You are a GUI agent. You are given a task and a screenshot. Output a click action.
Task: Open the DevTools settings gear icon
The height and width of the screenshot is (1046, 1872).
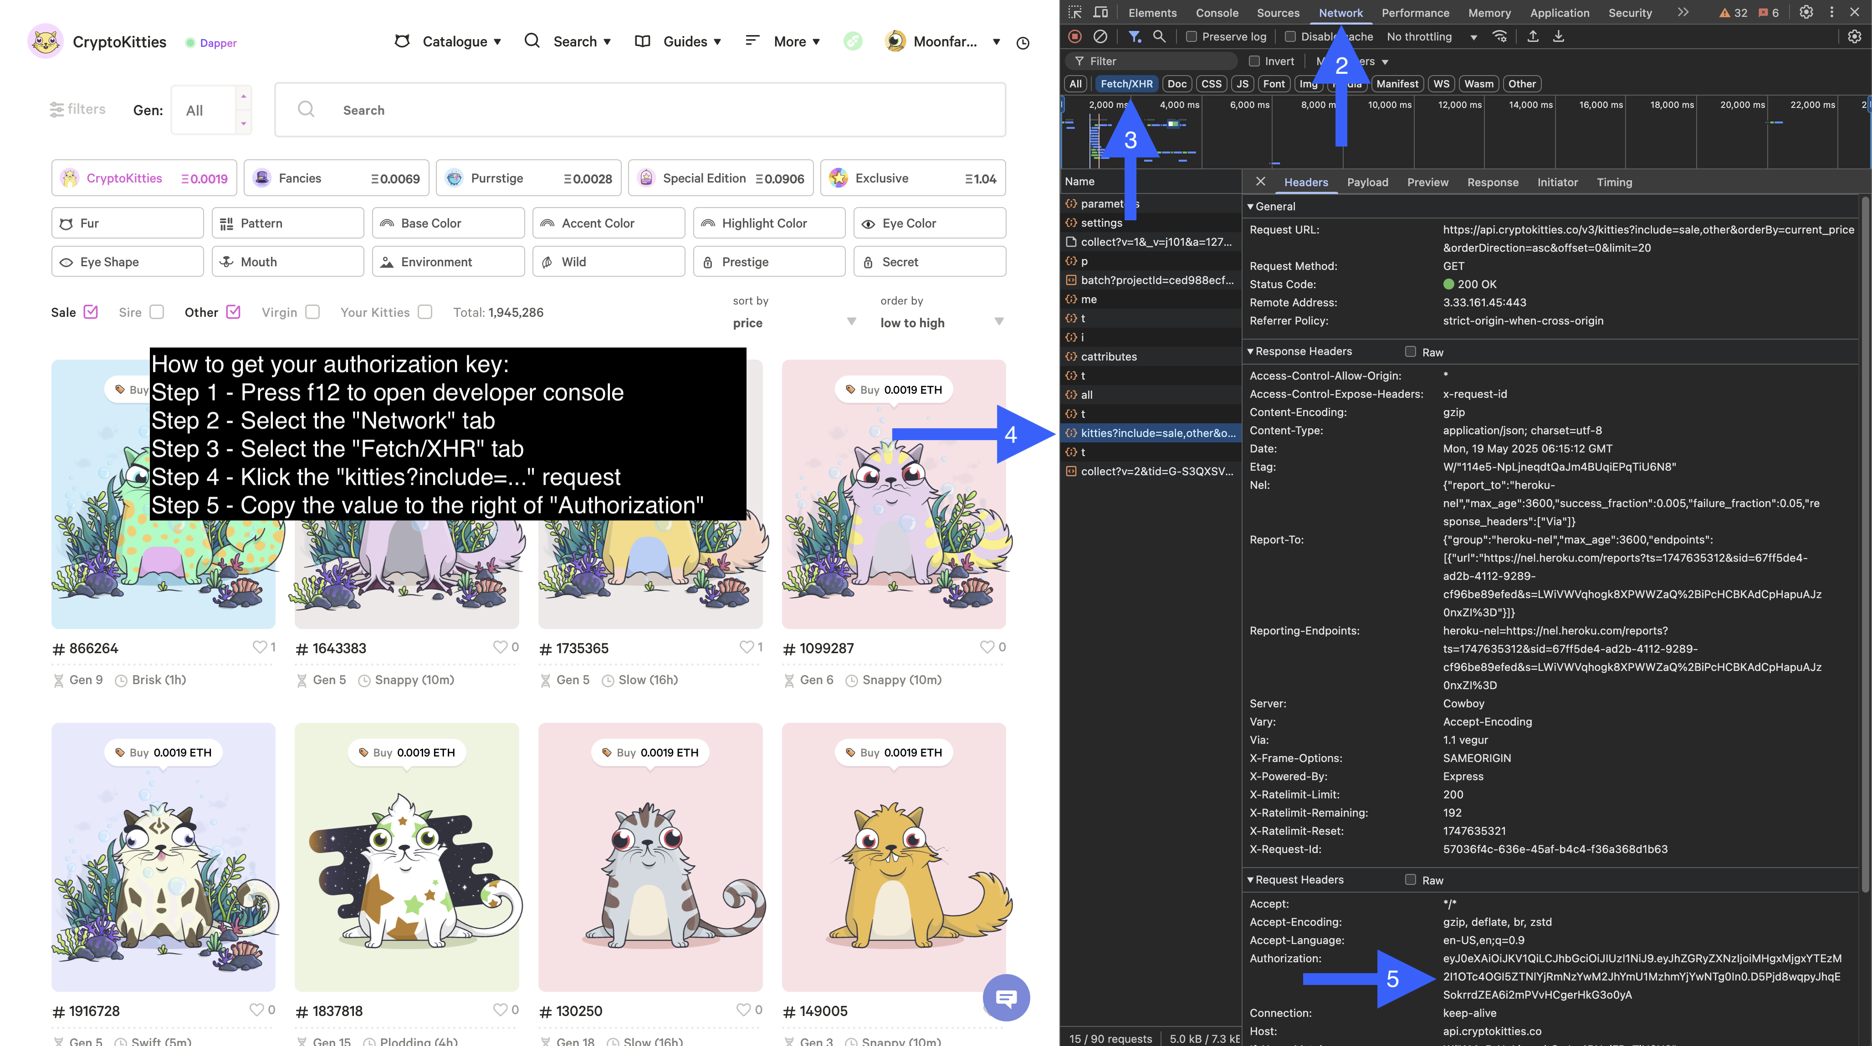pos(1806,12)
